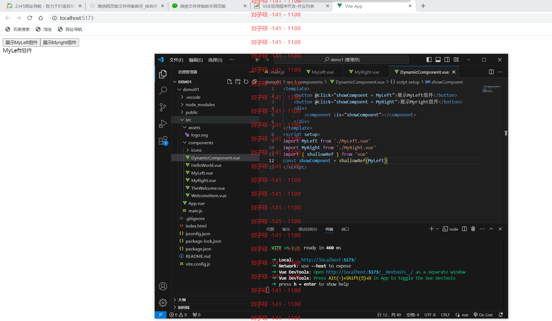Expand the .vscode folder

tap(182, 97)
